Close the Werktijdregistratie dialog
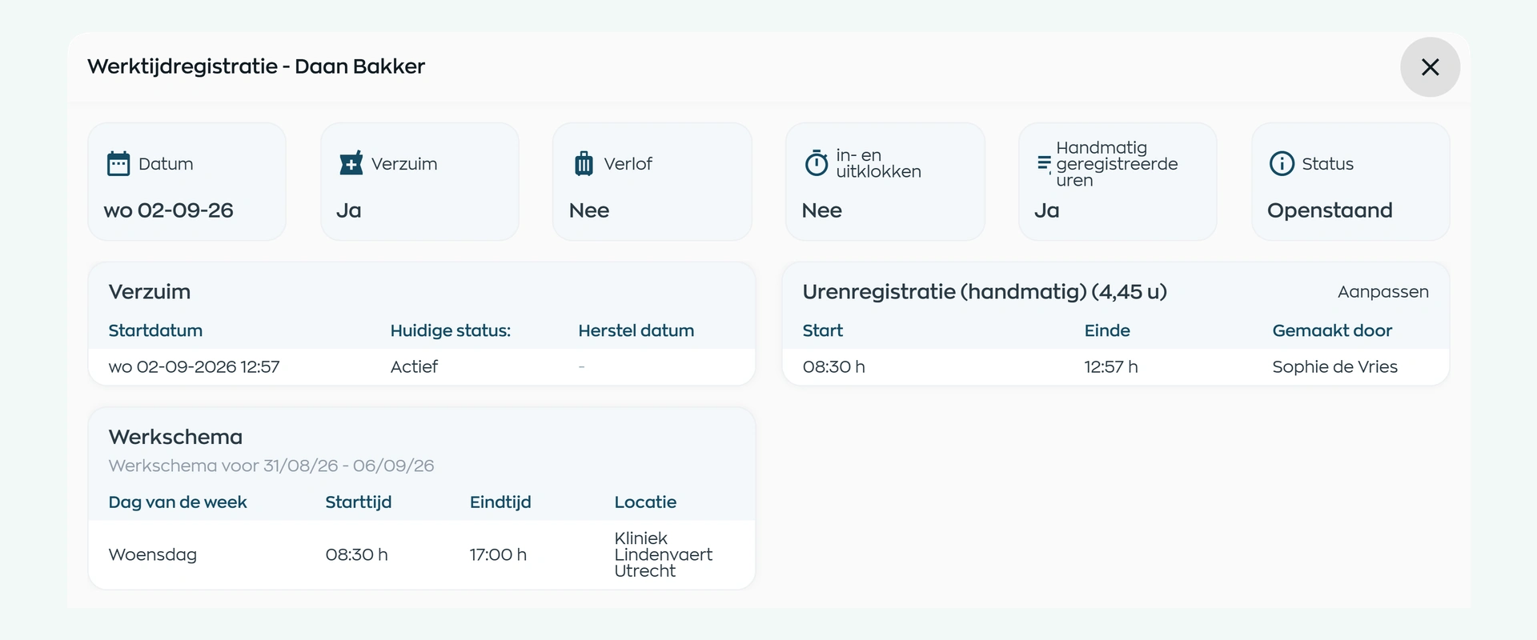Viewport: 1537px width, 640px height. point(1430,67)
